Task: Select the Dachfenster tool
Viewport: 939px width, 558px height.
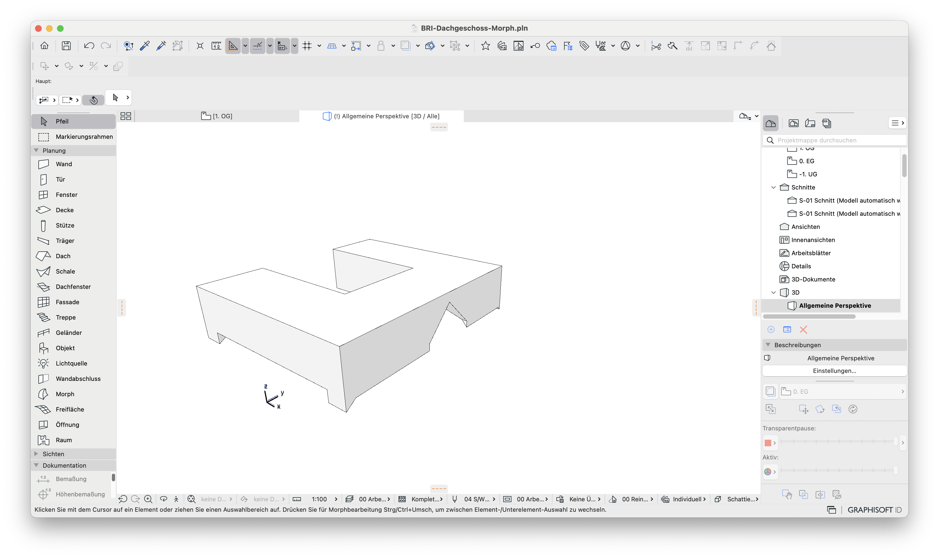Action: click(73, 287)
